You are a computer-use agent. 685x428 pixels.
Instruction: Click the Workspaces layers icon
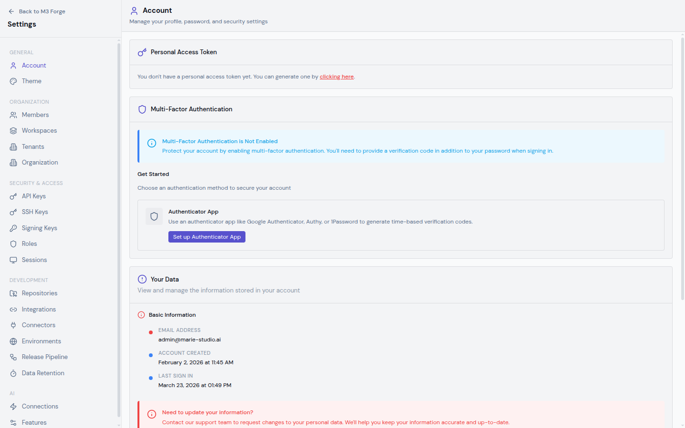(x=13, y=131)
